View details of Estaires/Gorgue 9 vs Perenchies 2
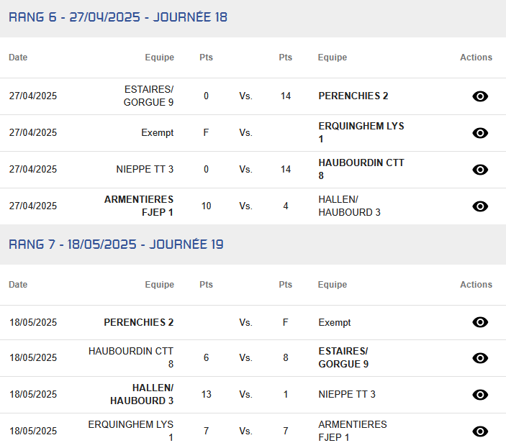Screen dimensions: 506x448 click(480, 96)
